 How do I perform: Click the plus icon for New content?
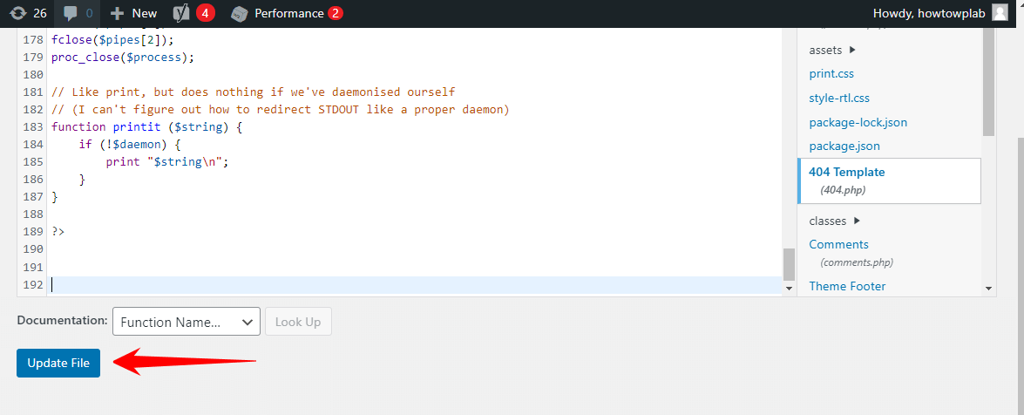coord(118,13)
